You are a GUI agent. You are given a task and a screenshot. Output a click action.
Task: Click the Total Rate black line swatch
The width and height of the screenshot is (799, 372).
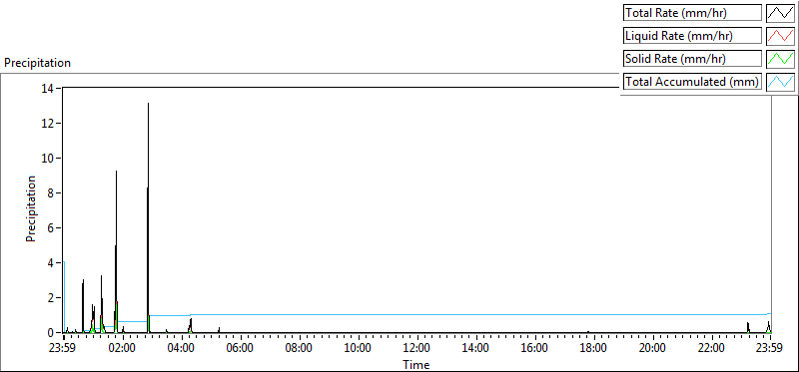point(780,13)
